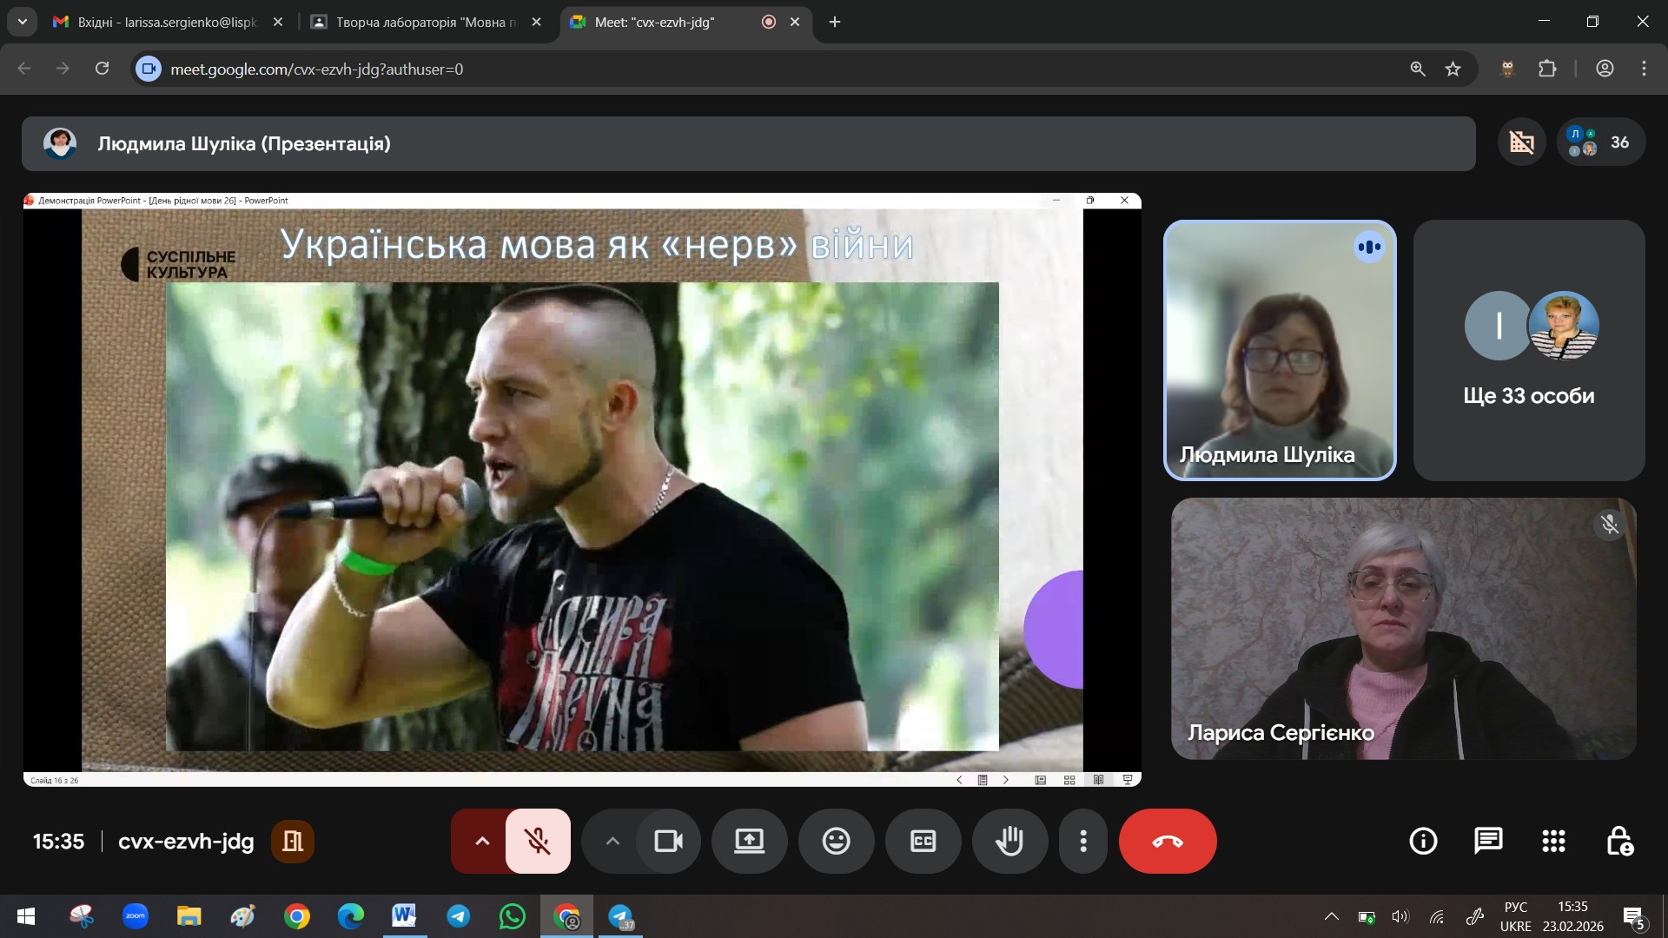This screenshot has height=938, width=1668.
Task: Toggle the camera off
Action: tap(668, 841)
